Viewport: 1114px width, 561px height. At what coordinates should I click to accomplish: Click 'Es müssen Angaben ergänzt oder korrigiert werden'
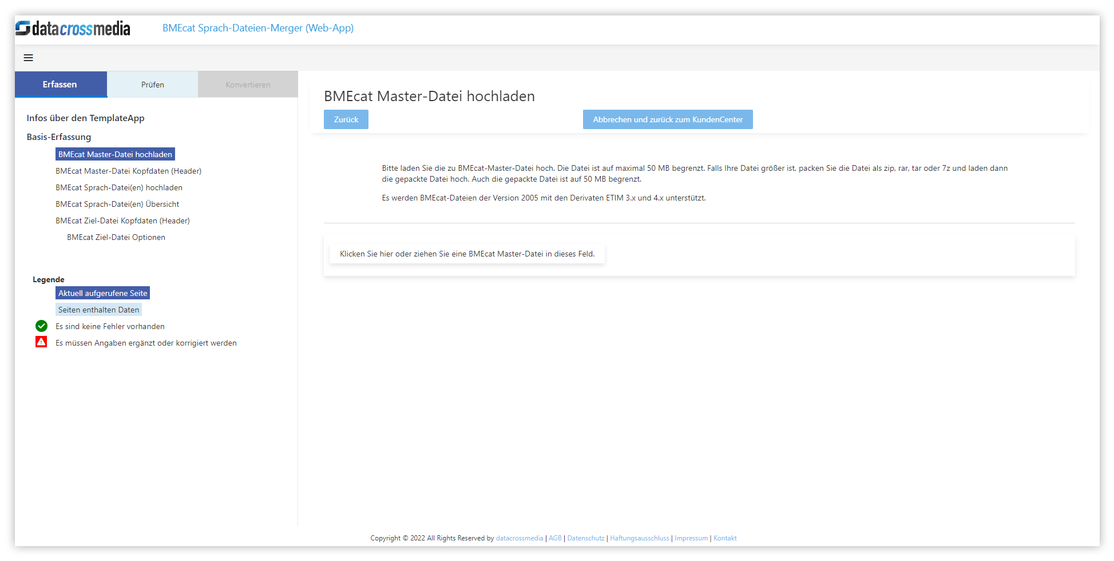point(146,343)
